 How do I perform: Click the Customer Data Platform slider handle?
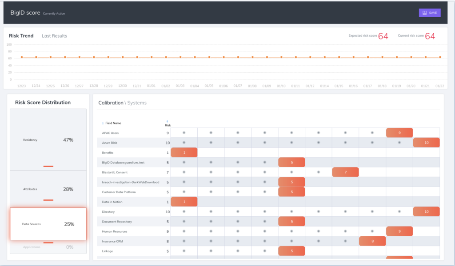click(291, 192)
